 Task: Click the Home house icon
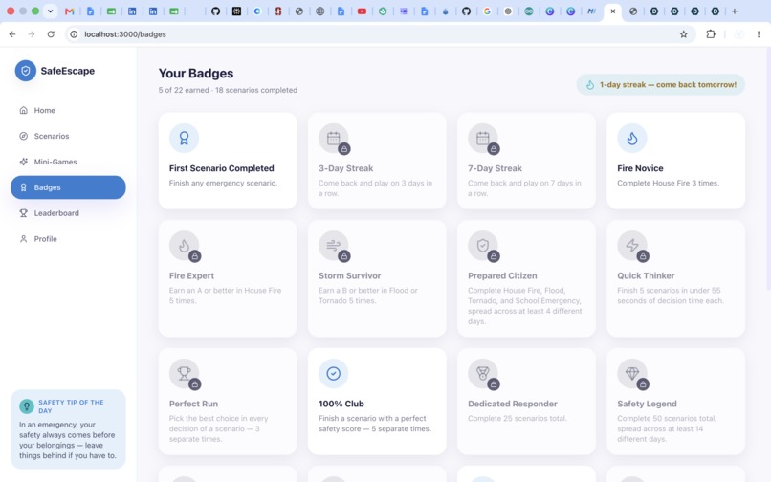coord(23,110)
